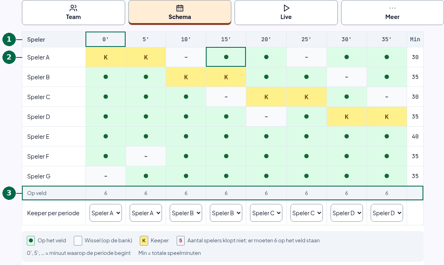The width and height of the screenshot is (444, 265).
Task: Open keeper dropdown for the 20' period
Action: pyautogui.click(x=266, y=213)
